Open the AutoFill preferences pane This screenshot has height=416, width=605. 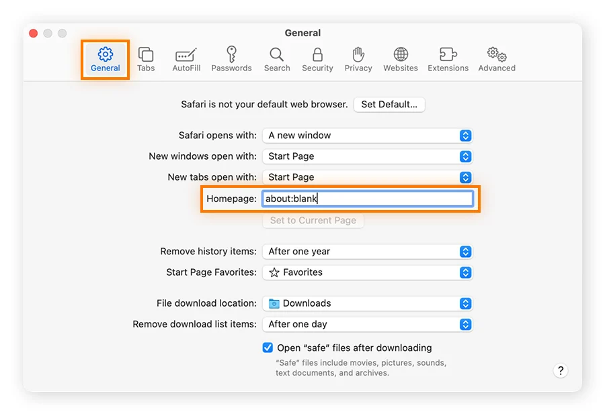[x=186, y=59]
